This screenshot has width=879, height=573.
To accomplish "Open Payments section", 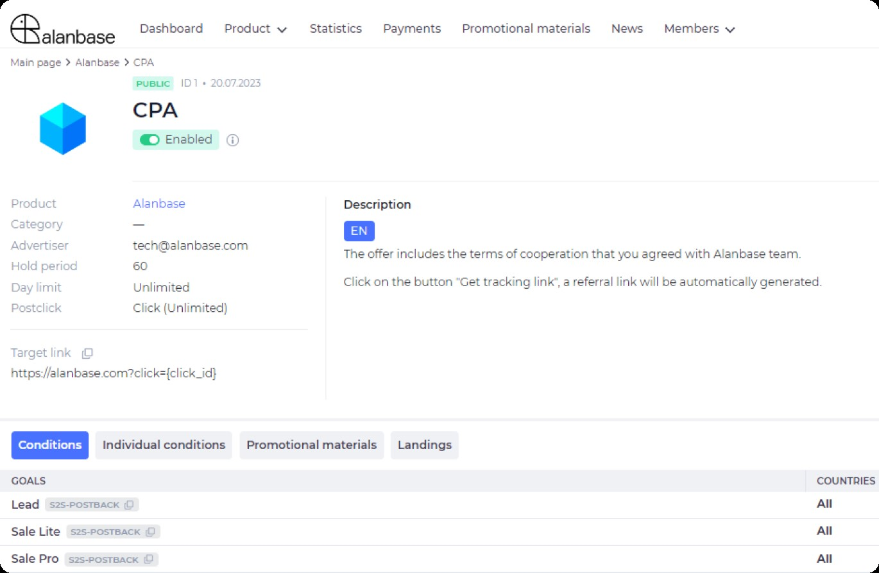I will coord(412,29).
